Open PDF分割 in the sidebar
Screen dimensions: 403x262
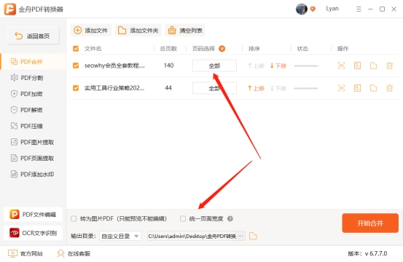click(x=33, y=78)
